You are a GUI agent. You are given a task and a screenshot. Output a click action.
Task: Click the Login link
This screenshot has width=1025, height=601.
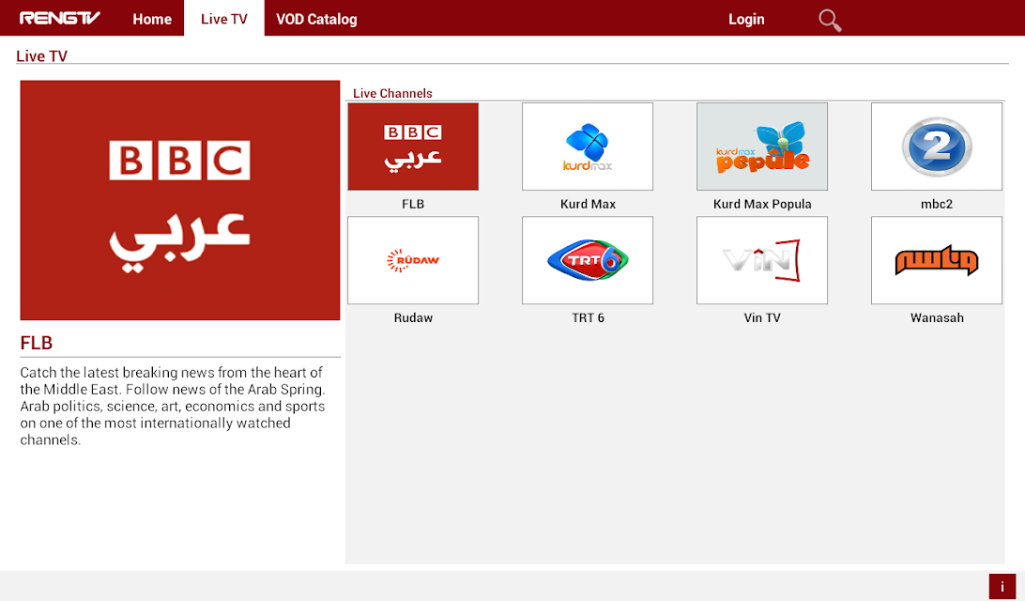click(746, 19)
